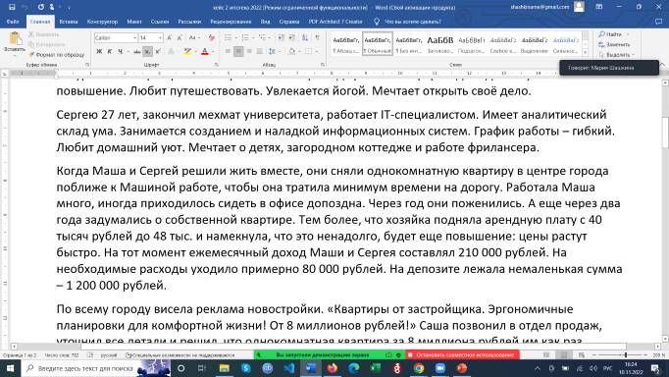Click Формат по образцу (Format Painter)
The image size is (669, 377).
pyautogui.click(x=57, y=55)
